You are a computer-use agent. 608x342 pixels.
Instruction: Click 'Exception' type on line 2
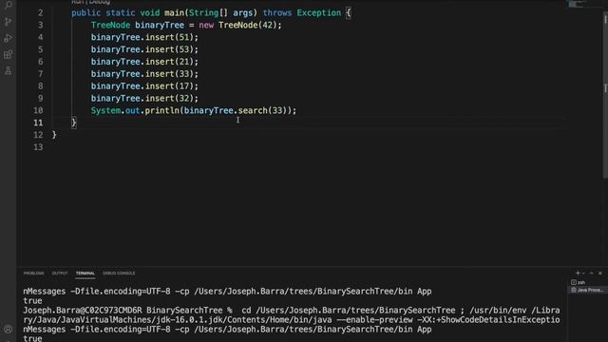(x=319, y=12)
